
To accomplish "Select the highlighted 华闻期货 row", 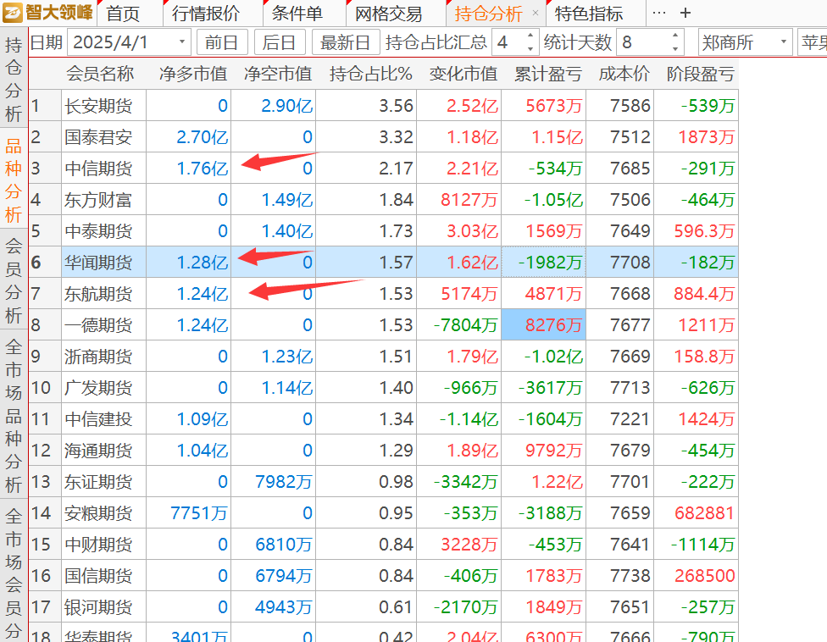I will [x=384, y=263].
